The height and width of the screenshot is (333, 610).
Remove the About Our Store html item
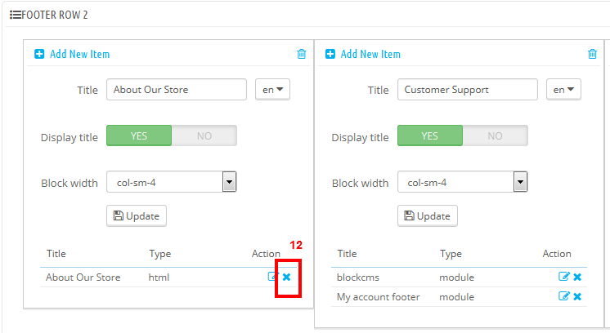(287, 277)
